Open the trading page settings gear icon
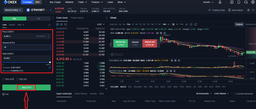The image size is (256, 109). [x=249, y=10]
